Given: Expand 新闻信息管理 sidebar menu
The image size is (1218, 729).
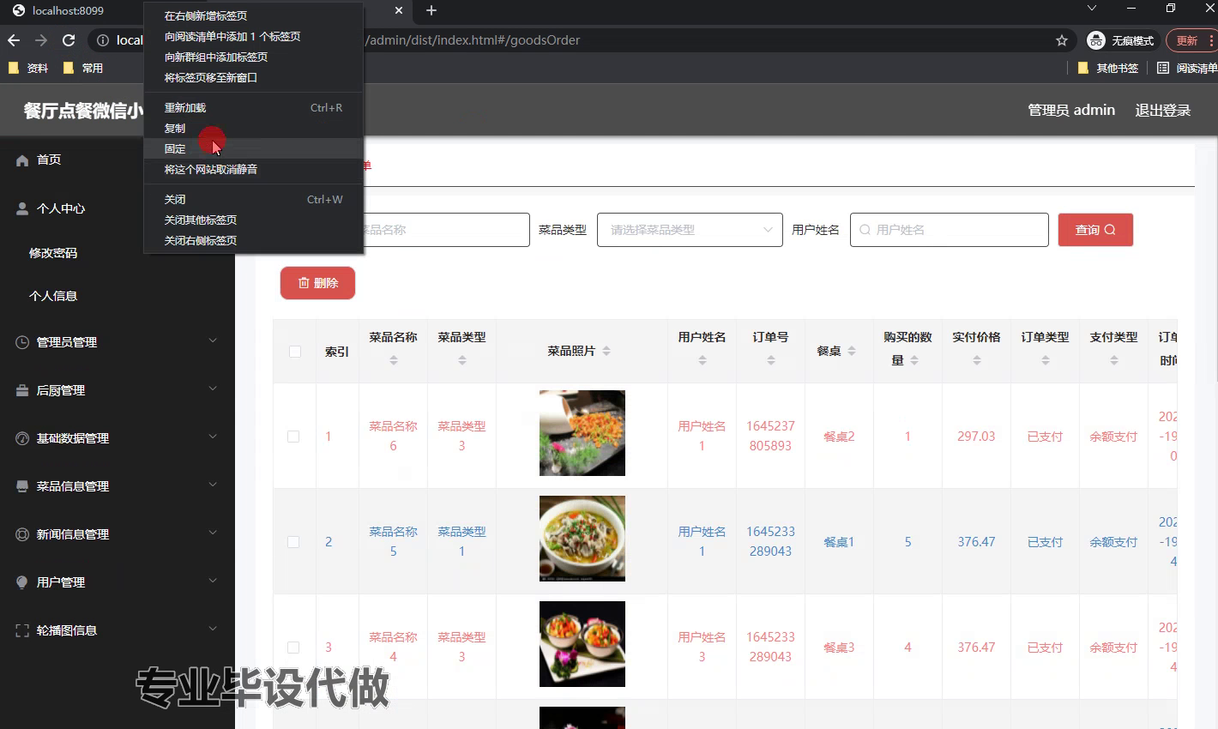Looking at the screenshot, I should [x=118, y=534].
